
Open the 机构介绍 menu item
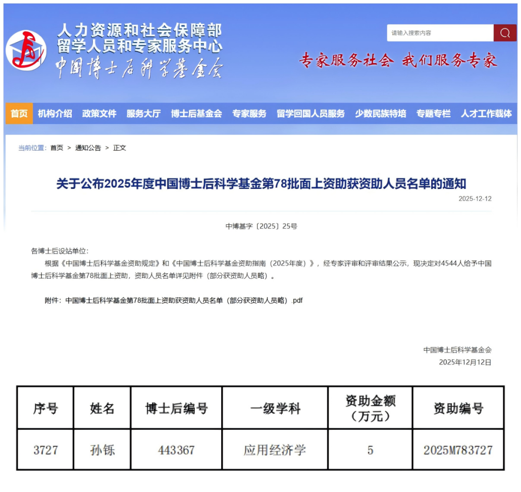pos(55,114)
